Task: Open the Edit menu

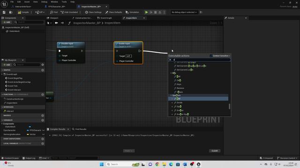Action: coord(19,2)
